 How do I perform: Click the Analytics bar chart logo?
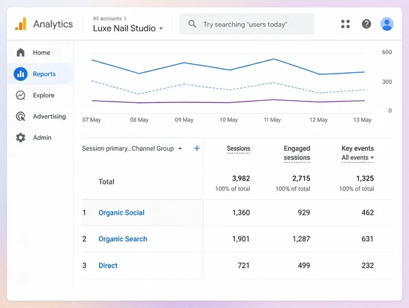coord(20,24)
